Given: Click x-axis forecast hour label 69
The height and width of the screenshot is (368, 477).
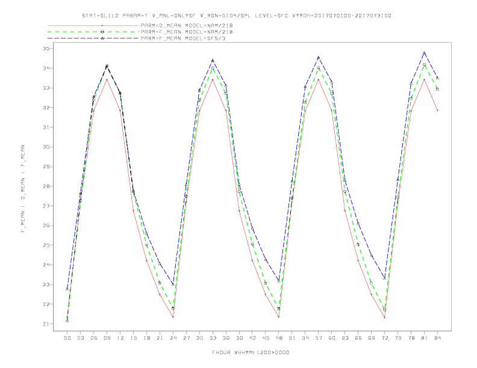Looking at the screenshot, I should click(x=372, y=338).
